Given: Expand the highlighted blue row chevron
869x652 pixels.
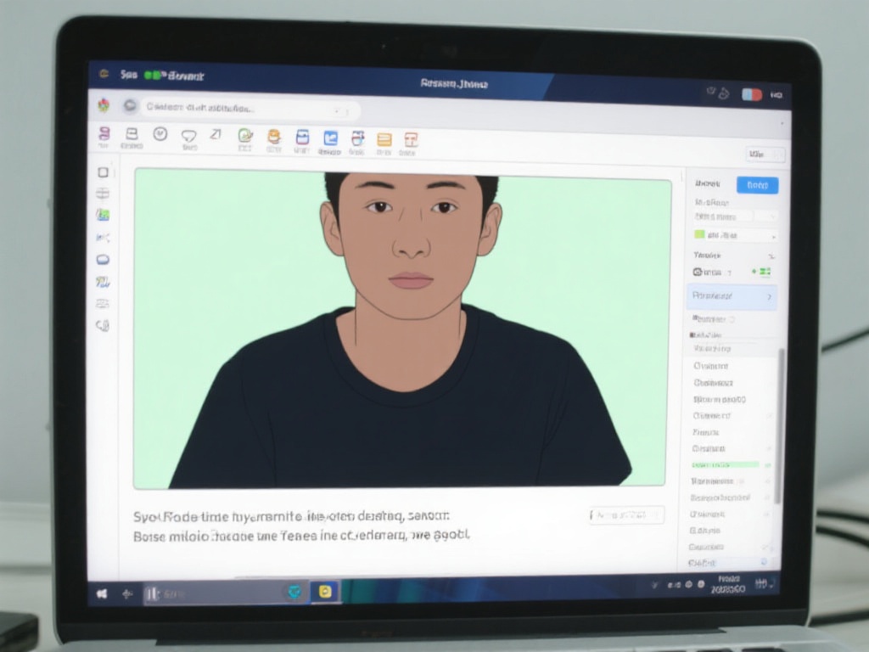Looking at the screenshot, I should (x=769, y=297).
